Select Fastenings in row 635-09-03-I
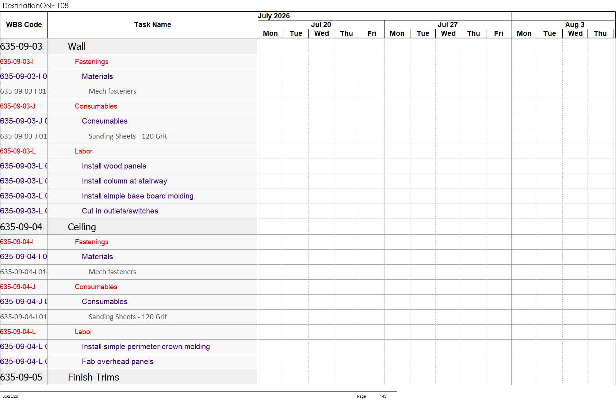Screen dimensions: 616x401 91,62
